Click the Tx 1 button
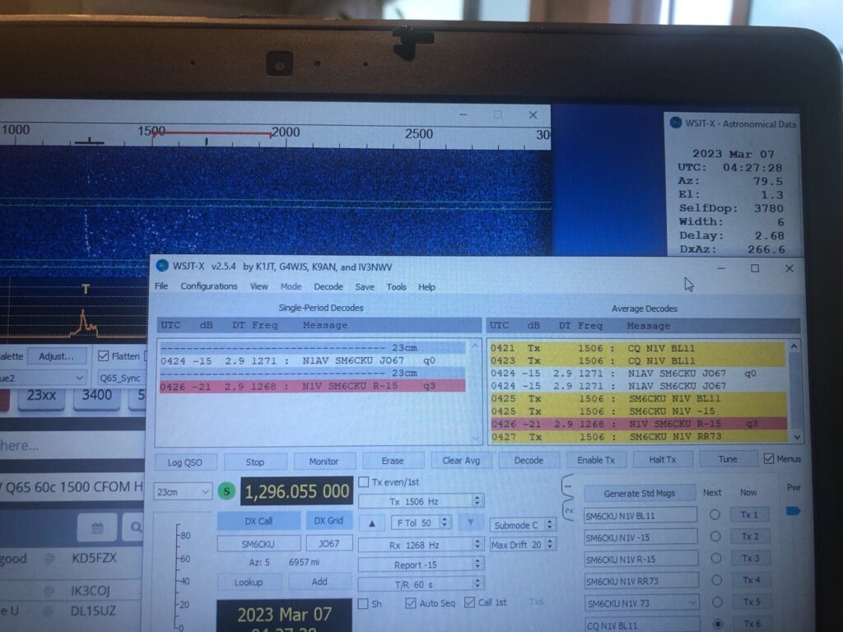This screenshot has height=632, width=843. click(749, 515)
